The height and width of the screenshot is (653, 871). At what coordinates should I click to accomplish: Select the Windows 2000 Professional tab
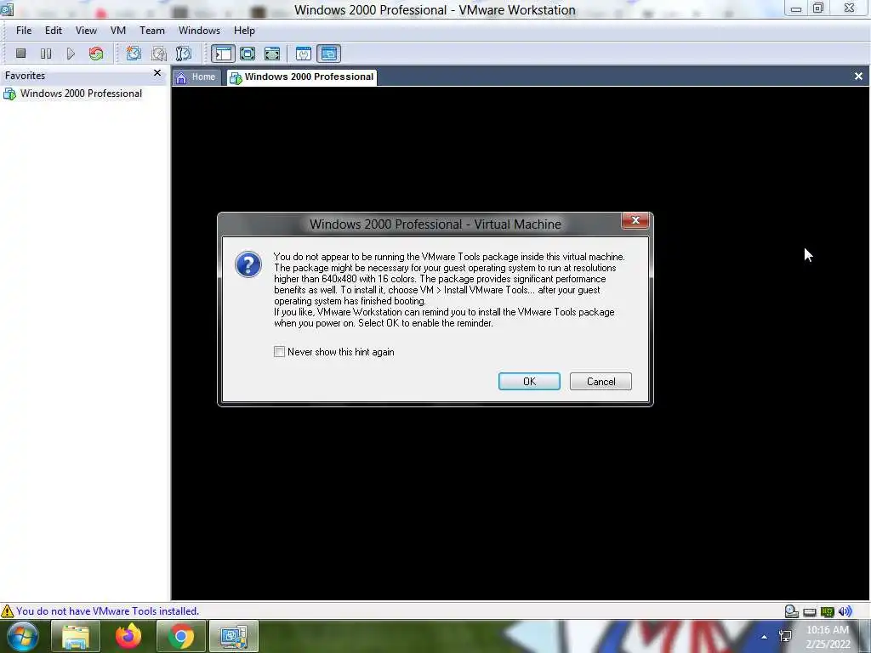[x=302, y=77]
